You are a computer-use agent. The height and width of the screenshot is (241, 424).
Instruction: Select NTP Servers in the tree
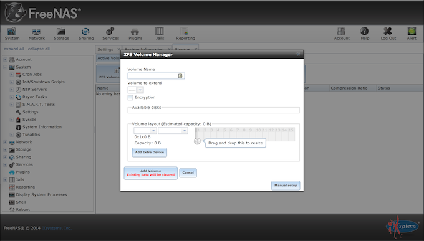34,90
